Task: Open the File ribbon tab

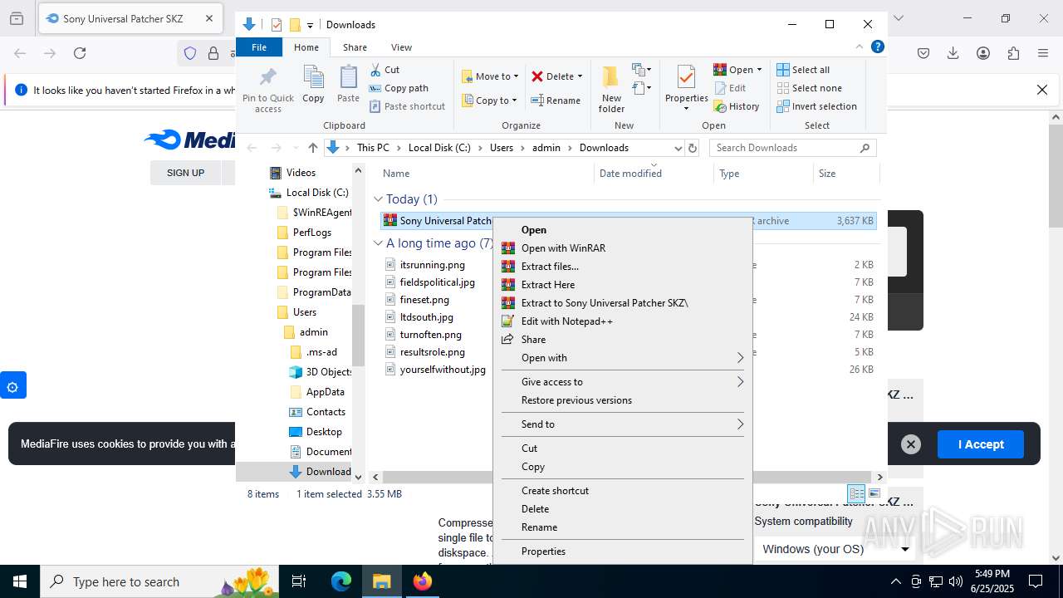Action: coord(259,47)
